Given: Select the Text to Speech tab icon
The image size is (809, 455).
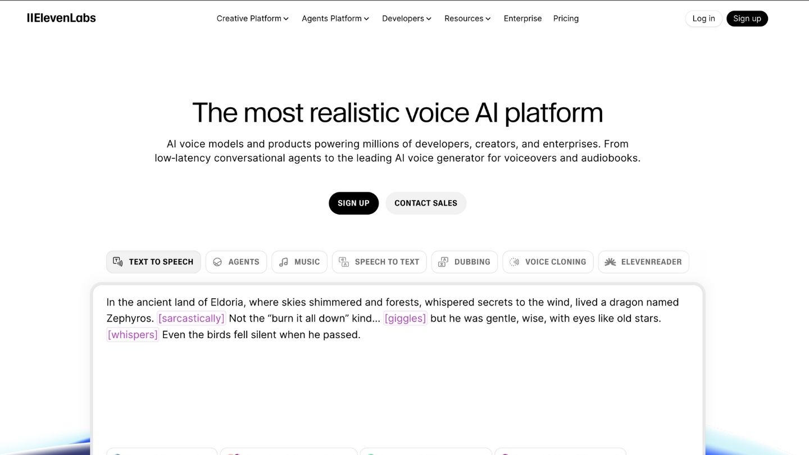Looking at the screenshot, I should click(118, 262).
